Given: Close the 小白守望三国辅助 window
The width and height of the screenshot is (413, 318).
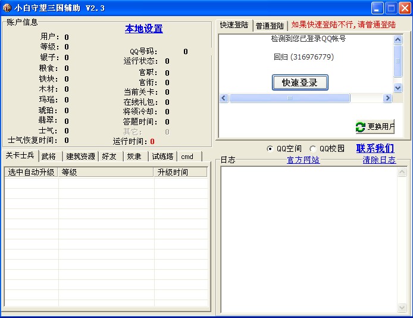Looking at the screenshot, I should [405, 8].
